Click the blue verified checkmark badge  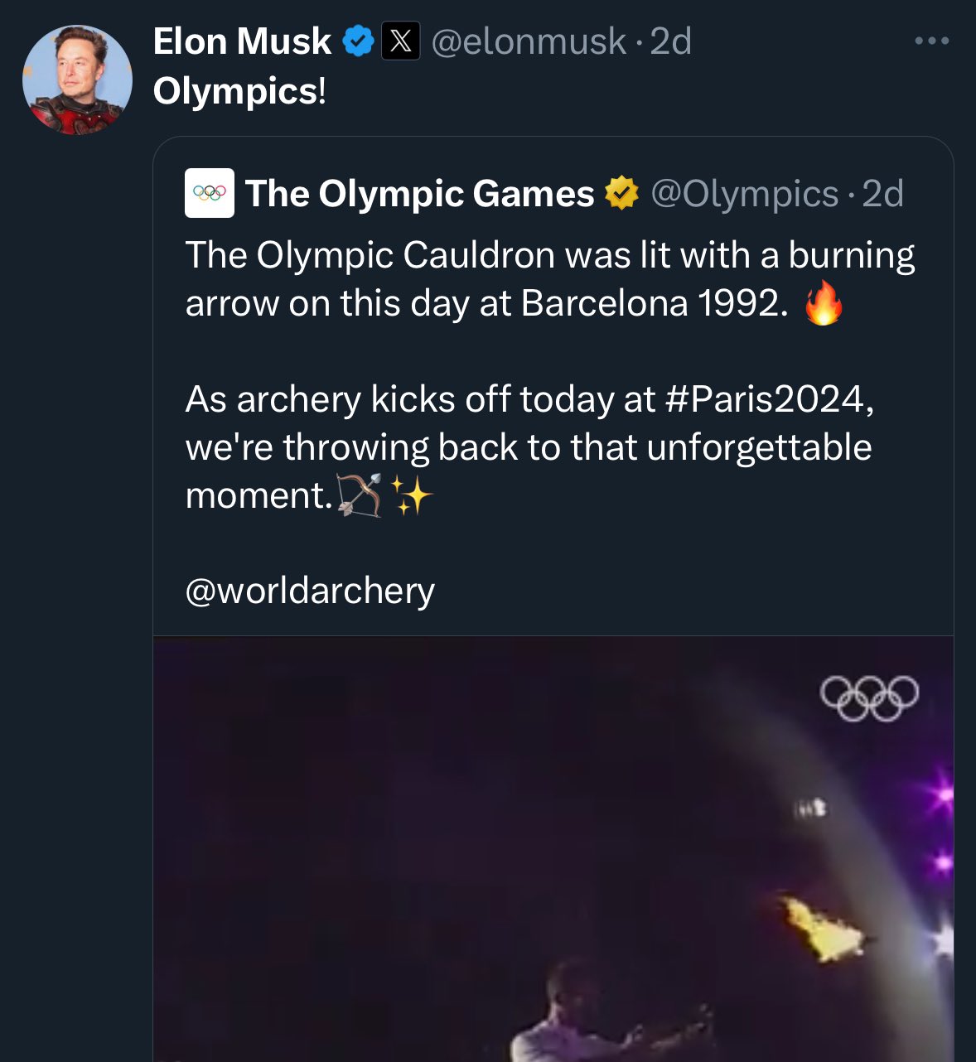click(x=358, y=41)
